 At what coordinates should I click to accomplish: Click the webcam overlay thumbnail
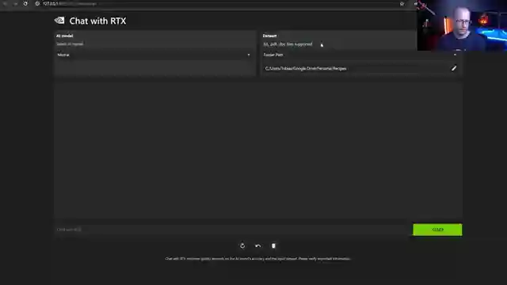click(x=462, y=25)
